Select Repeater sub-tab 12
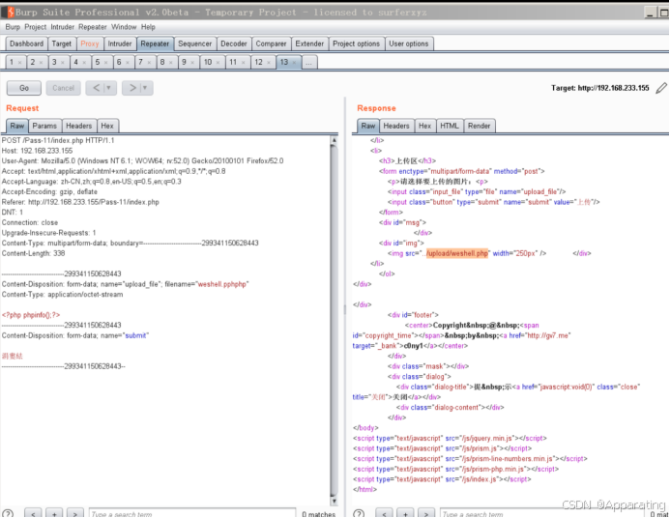This screenshot has width=670, height=518. pyautogui.click(x=258, y=63)
